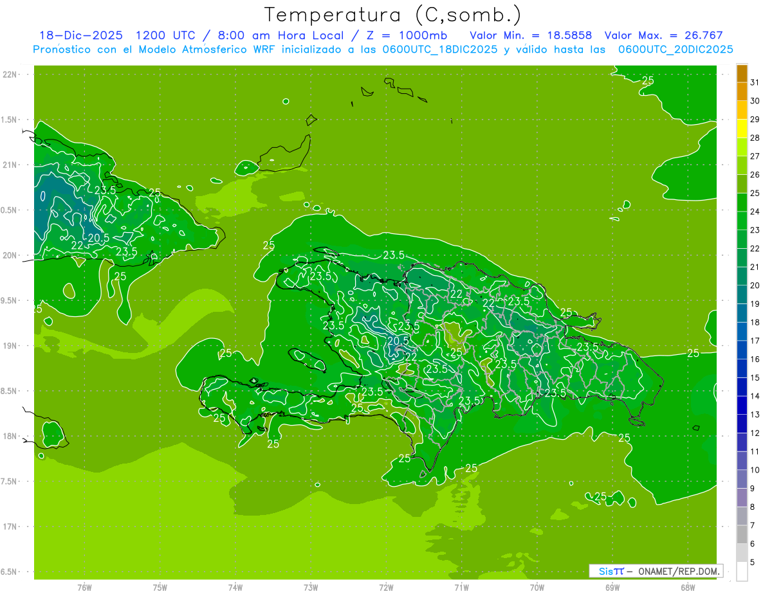This screenshot has width=772, height=596.
Task: Click the 22N latitude axis label
Action: (x=11, y=75)
